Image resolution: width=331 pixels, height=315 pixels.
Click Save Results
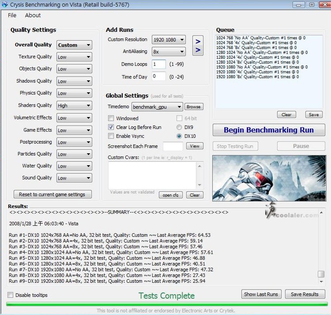[x=305, y=294]
